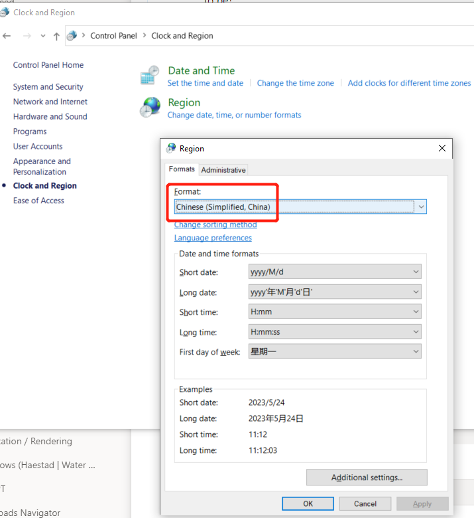Open Ease of Access category
Image resolution: width=474 pixels, height=518 pixels.
[x=38, y=201]
